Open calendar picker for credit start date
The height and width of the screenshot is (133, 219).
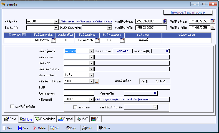tap(54, 40)
